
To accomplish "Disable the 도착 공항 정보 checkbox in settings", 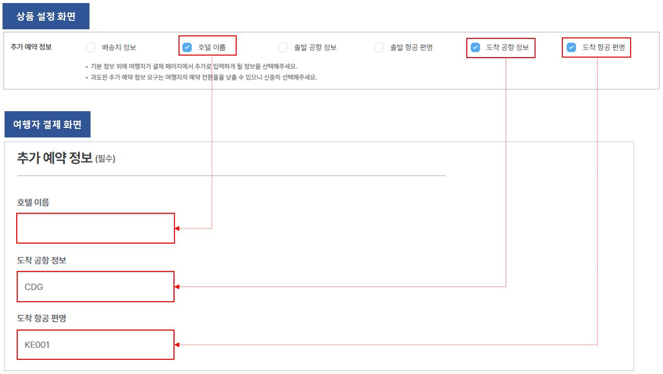I will click(475, 48).
